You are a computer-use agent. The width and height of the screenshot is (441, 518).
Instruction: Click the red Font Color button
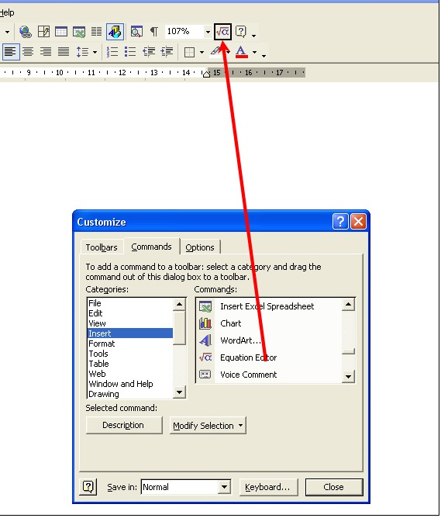coord(242,52)
